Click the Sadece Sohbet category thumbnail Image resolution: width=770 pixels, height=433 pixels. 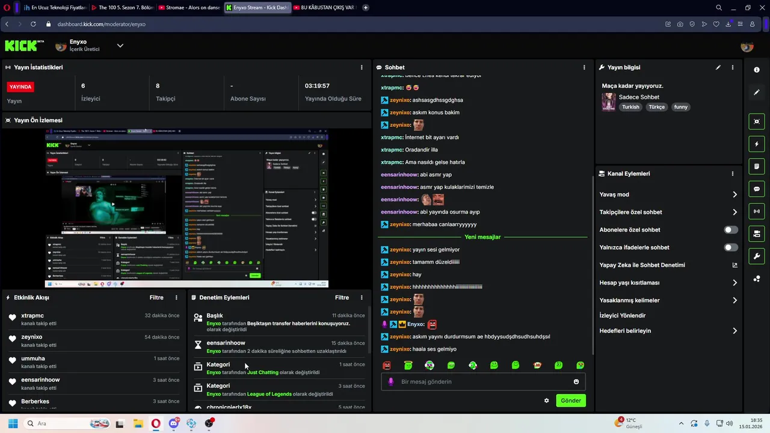(608, 102)
